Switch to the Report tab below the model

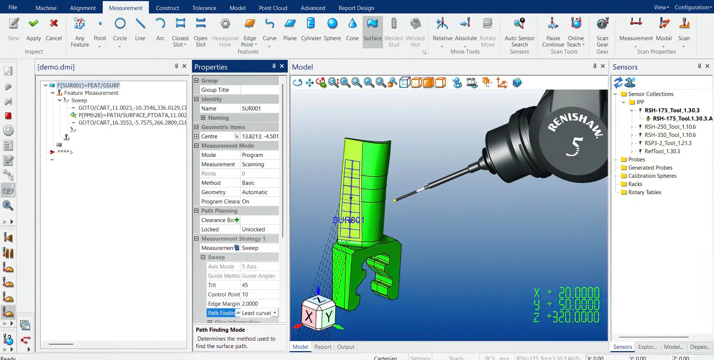323,347
